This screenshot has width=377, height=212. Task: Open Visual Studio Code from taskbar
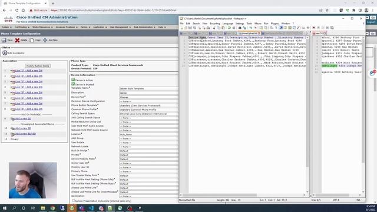tap(91, 208)
